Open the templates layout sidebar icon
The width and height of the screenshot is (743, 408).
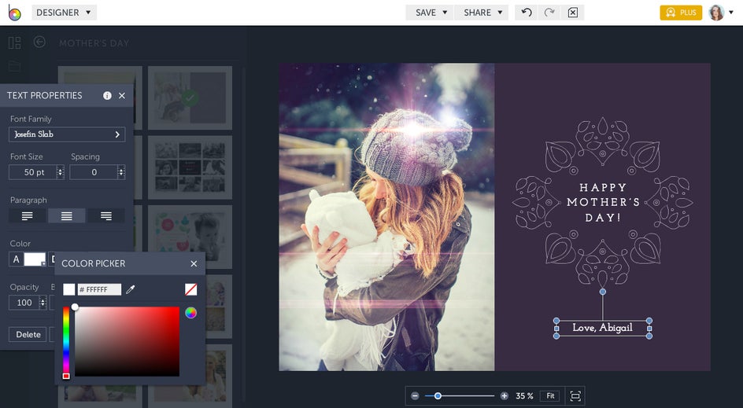coord(15,42)
